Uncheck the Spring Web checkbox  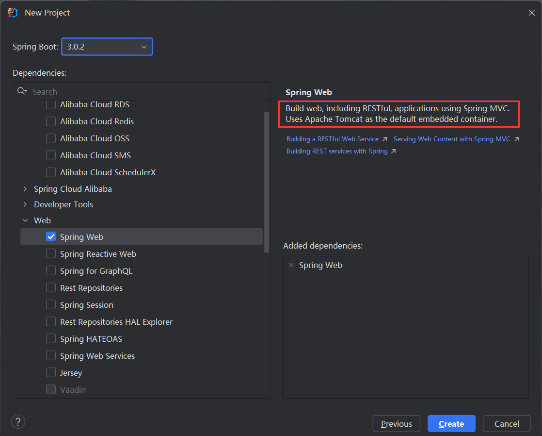pyautogui.click(x=51, y=236)
